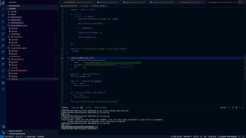Close the bottom terminal panel
This screenshot has width=246, height=138.
coord(243,108)
